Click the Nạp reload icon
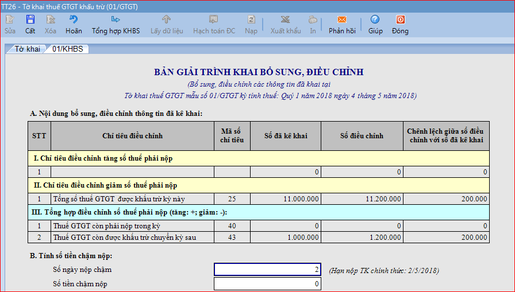The height and width of the screenshot is (292, 515). 251,20
